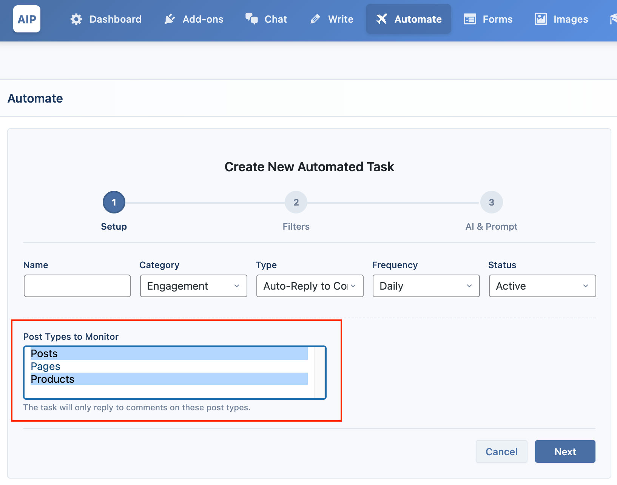The height and width of the screenshot is (485, 617).
Task: Click the Chat bubbles icon
Action: [251, 19]
